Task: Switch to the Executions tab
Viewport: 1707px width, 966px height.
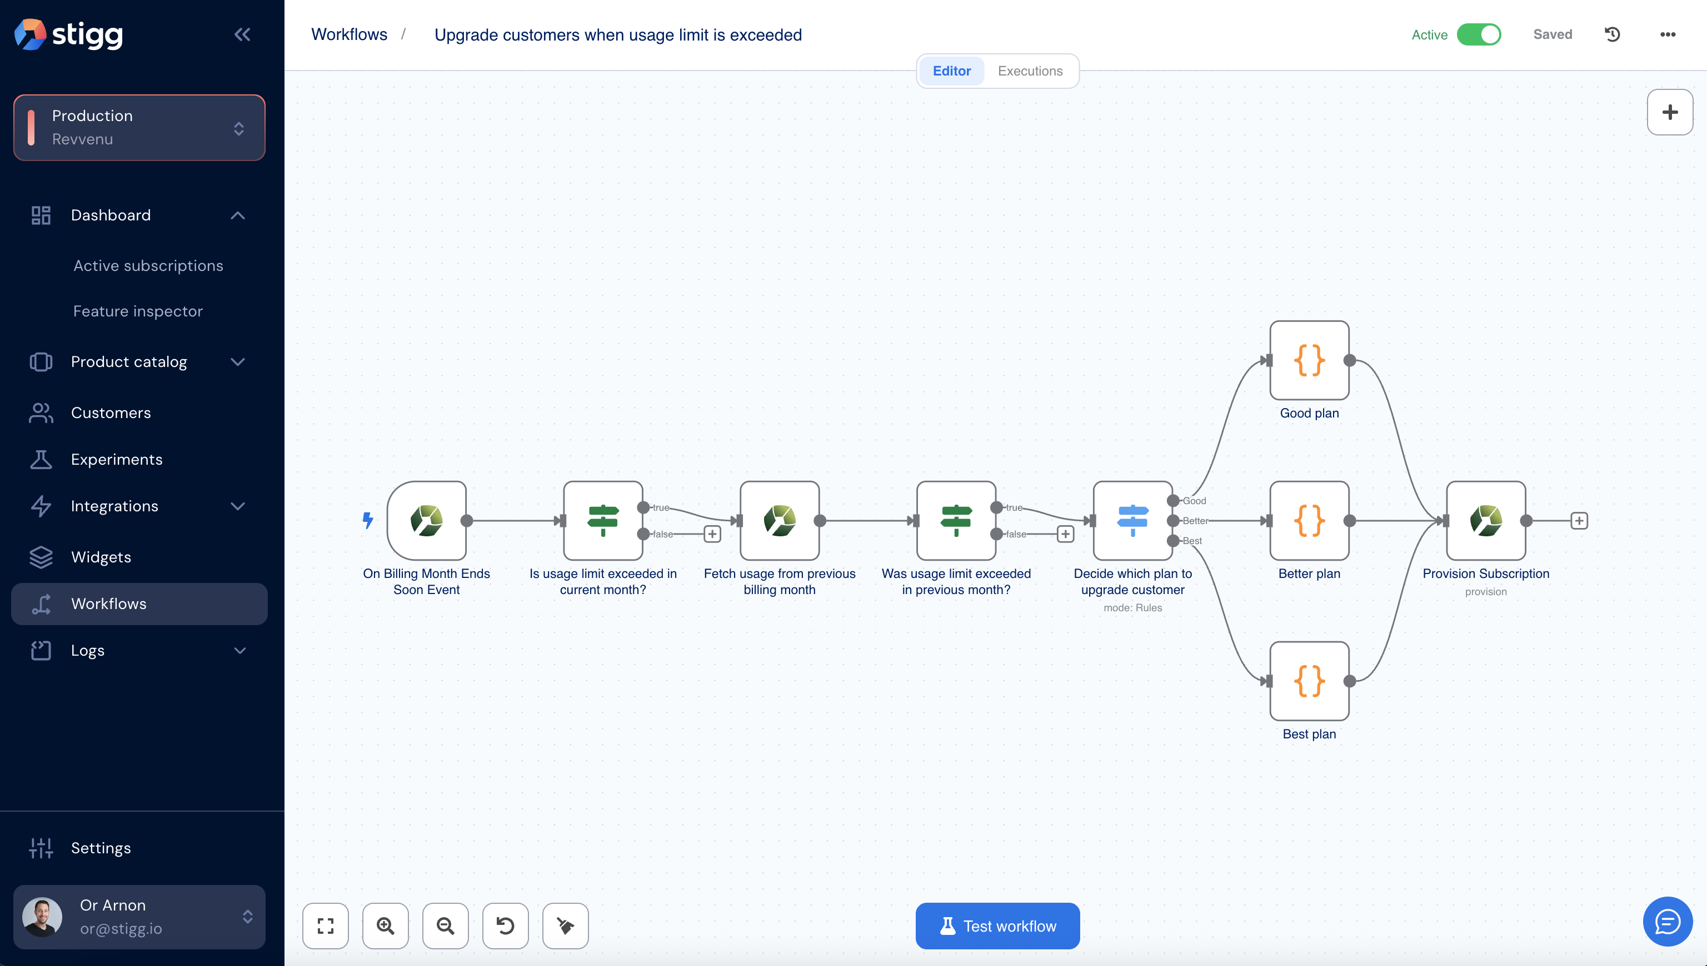Action: tap(1030, 71)
